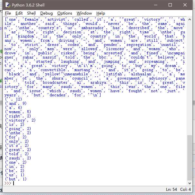Viewport: 195px width, 195px height.
Task: Click the word 'alshaalan' in the list output
Action: 141,74
